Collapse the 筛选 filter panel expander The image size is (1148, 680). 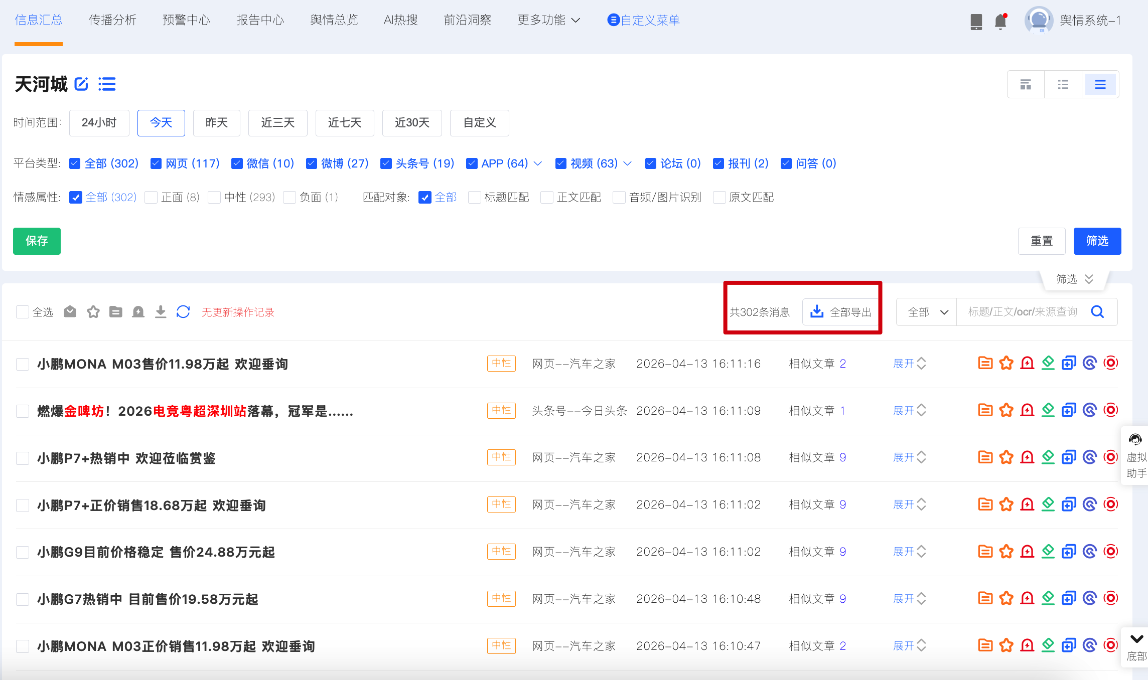point(1075,279)
